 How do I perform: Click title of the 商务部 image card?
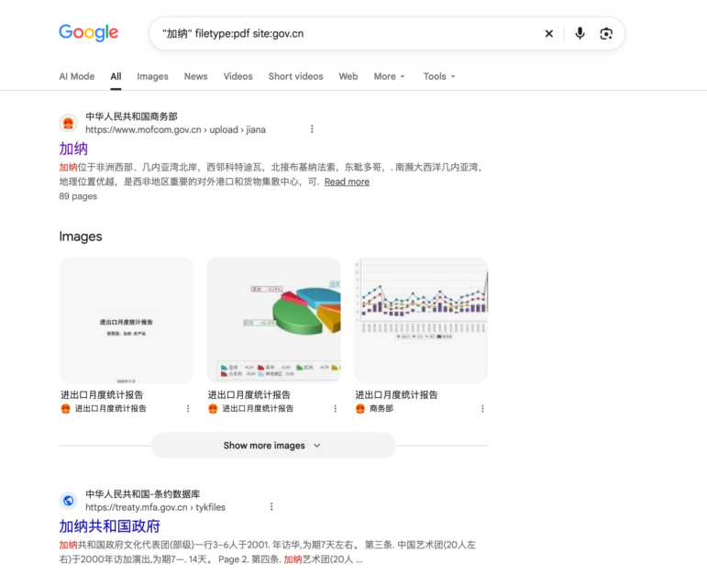396,394
